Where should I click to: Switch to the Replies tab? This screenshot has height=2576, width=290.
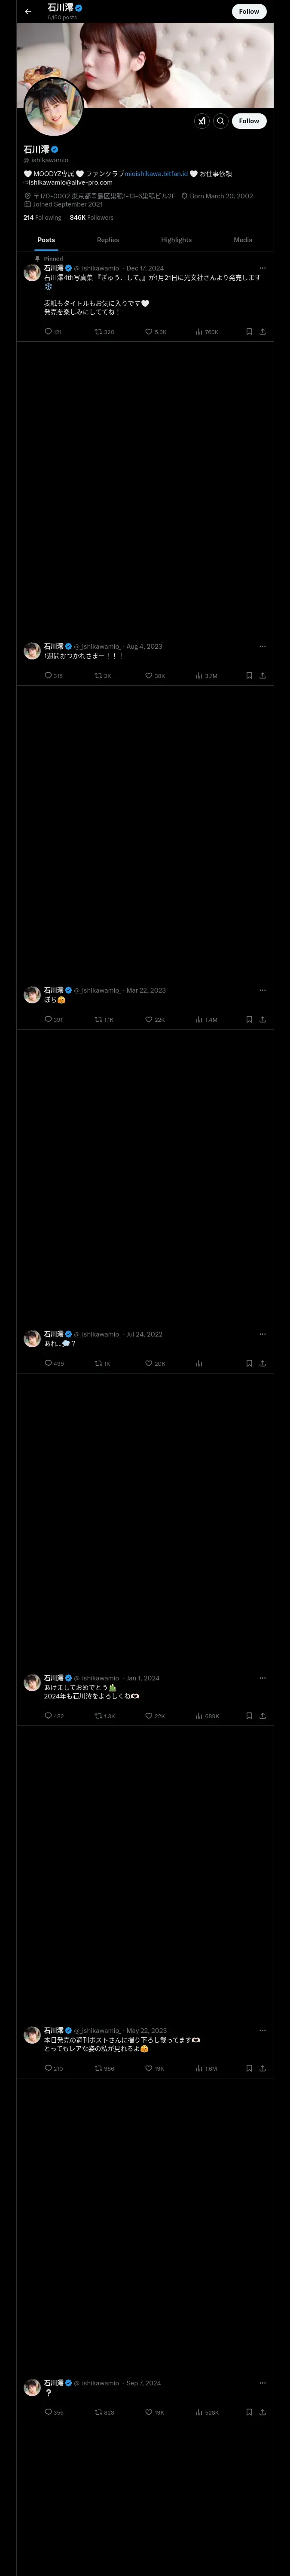coord(108,240)
